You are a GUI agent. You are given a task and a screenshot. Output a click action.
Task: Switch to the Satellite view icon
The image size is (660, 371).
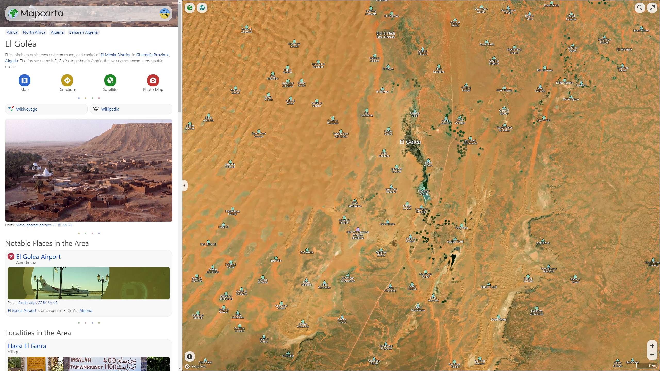tap(110, 80)
